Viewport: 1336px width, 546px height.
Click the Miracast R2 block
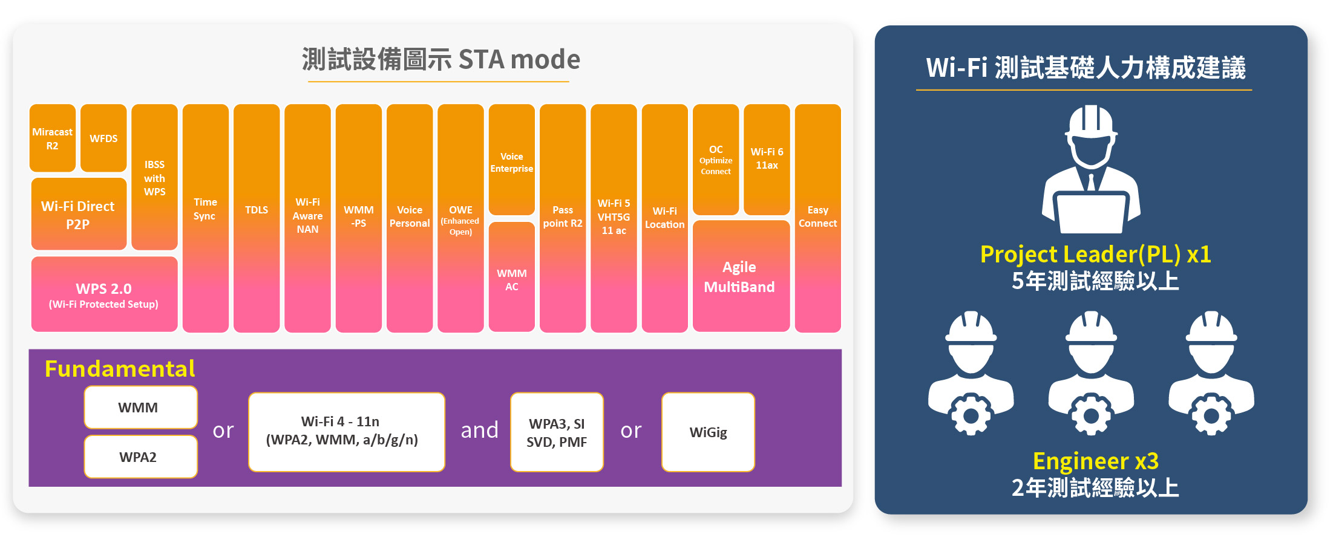click(x=53, y=138)
